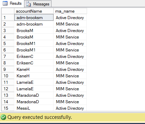Switch to the Results tab

tap(12, 3)
